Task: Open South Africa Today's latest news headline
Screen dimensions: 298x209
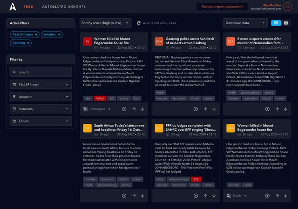Action: [x=119, y=128]
